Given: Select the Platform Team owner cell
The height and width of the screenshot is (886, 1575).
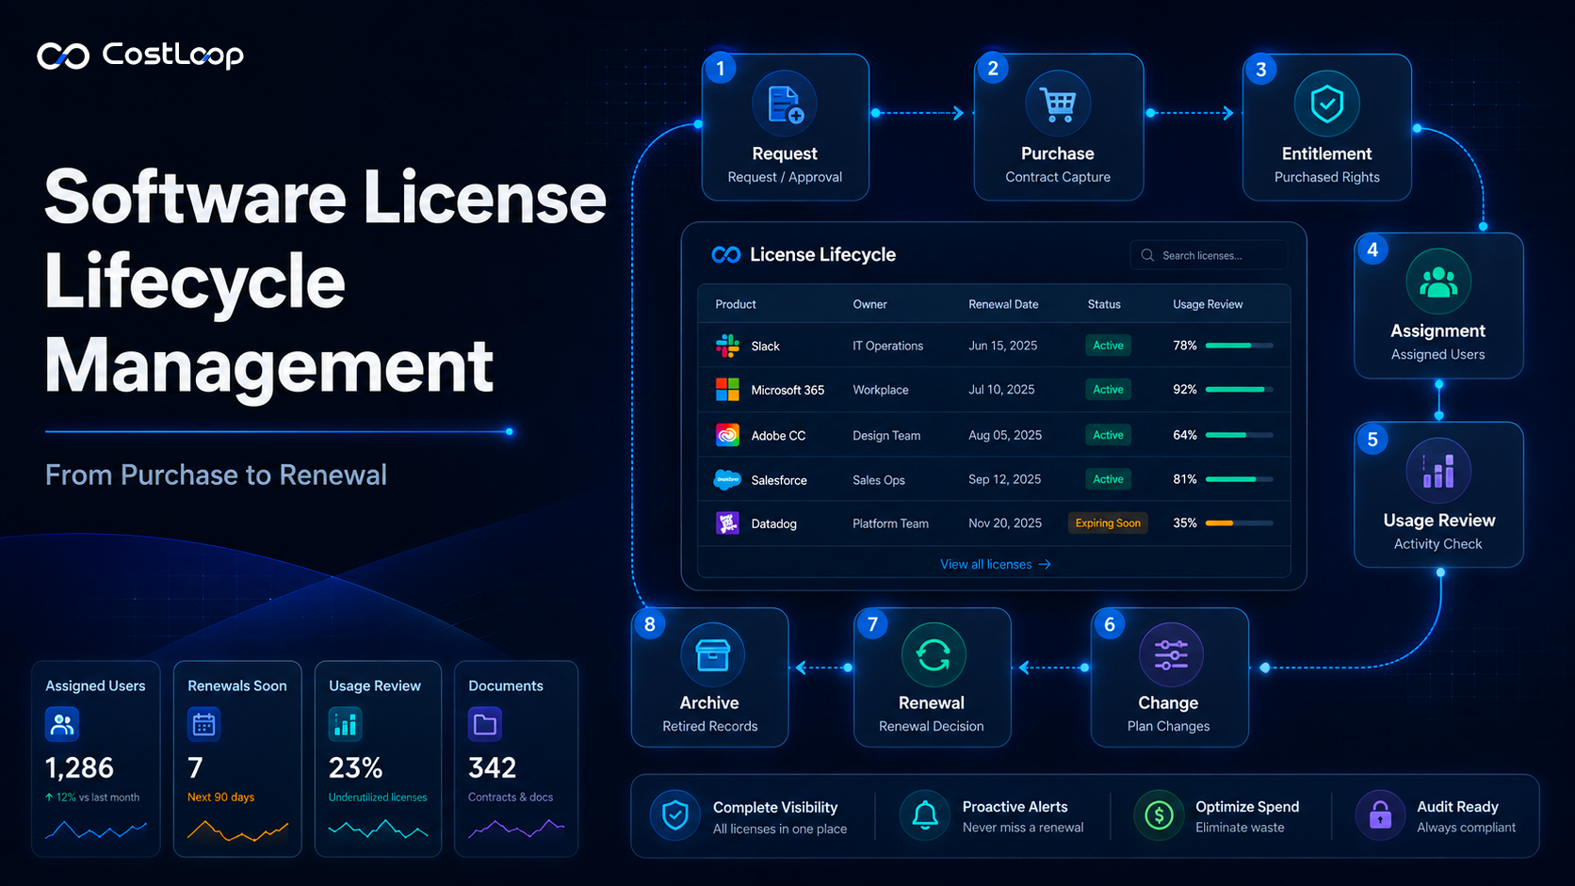Looking at the screenshot, I should [890, 524].
